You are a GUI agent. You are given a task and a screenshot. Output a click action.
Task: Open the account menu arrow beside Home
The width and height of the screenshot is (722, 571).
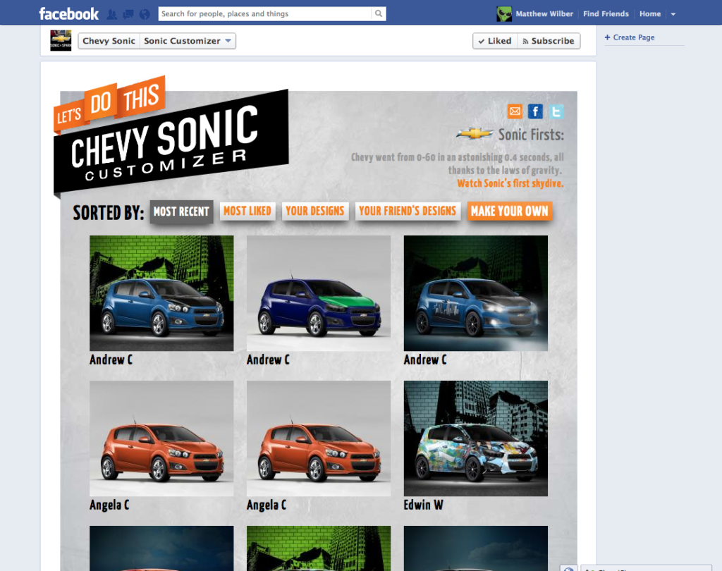coord(673,14)
